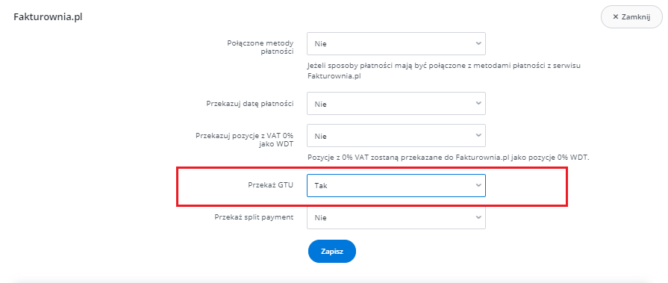Expand the Przekaż split payment dropdown
Image resolution: width=668 pixels, height=283 pixels.
(x=396, y=217)
